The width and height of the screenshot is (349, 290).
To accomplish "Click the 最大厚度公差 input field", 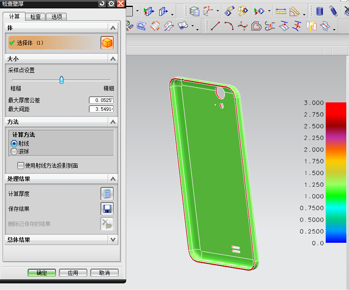I will coord(101,100).
